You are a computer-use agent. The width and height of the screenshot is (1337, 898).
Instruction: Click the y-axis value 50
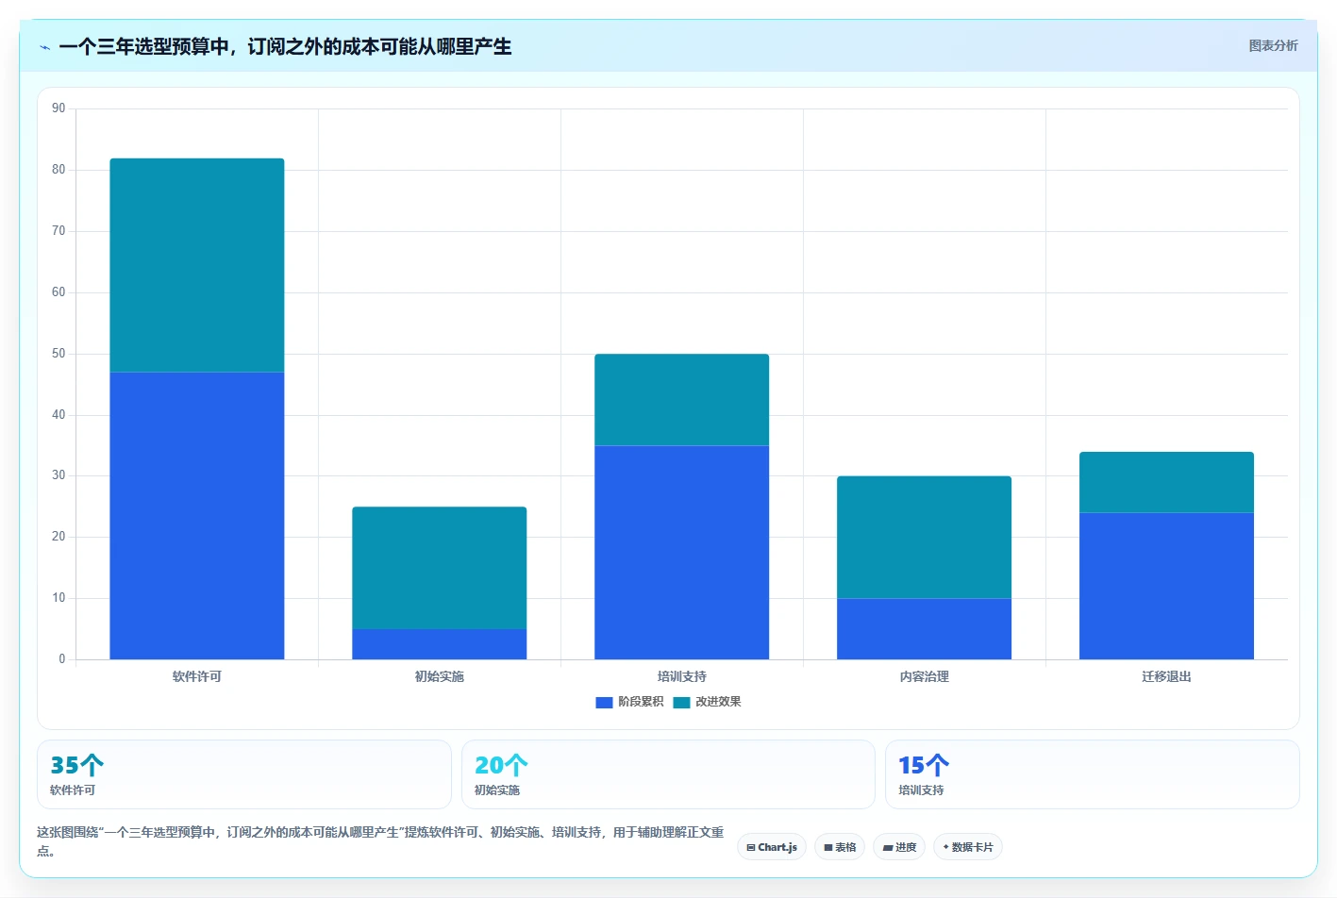58,354
